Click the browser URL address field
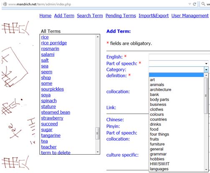 click(x=40, y=4)
